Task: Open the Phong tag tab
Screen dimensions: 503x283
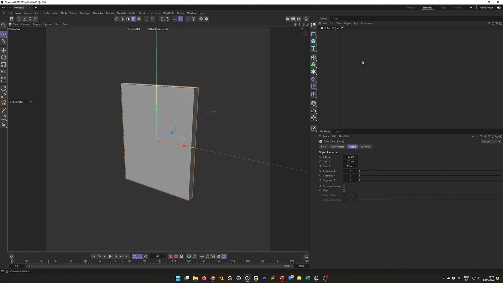Action: click(x=366, y=147)
